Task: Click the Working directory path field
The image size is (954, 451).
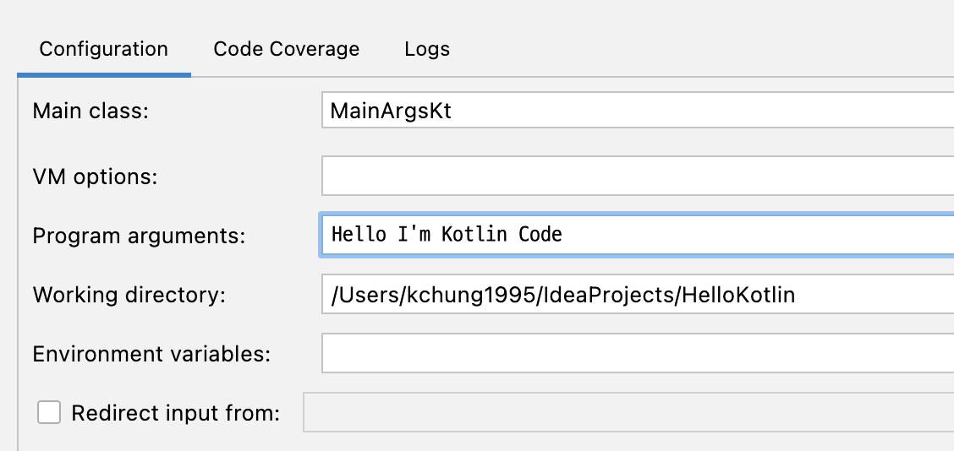Action: click(638, 294)
